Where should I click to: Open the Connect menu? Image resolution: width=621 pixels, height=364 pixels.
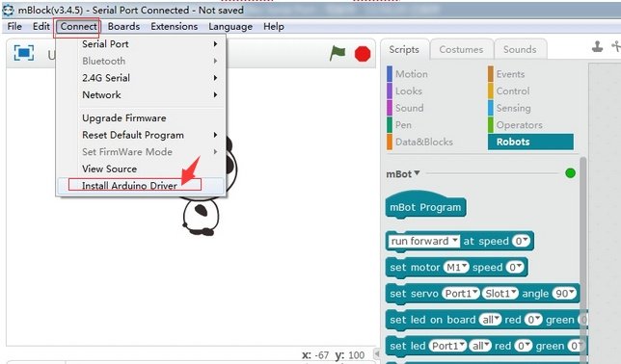click(78, 27)
